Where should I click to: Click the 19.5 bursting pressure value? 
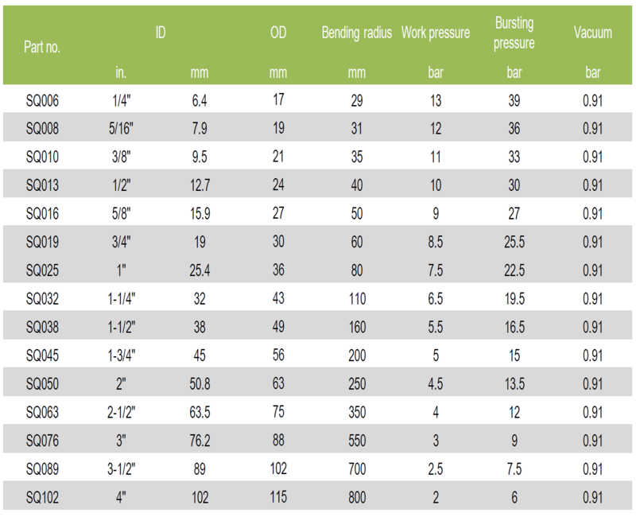pyautogui.click(x=514, y=299)
